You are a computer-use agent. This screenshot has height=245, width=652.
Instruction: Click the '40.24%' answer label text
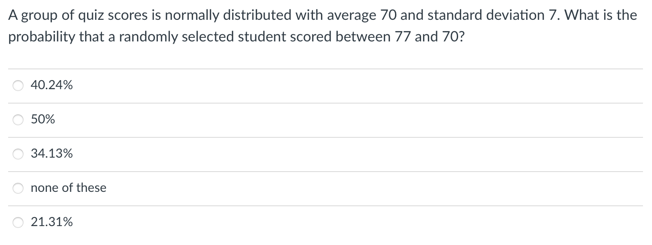52,85
